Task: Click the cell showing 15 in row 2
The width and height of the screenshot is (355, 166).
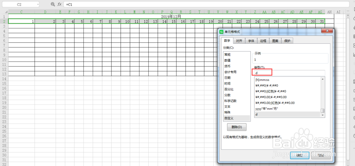Action: pyautogui.click(x=172, y=21)
